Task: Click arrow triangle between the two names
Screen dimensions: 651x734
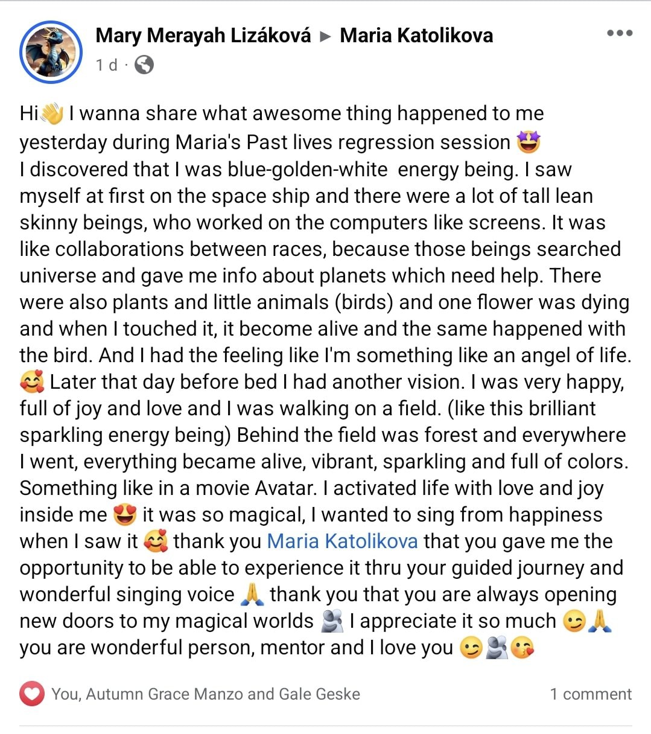Action: 326,36
